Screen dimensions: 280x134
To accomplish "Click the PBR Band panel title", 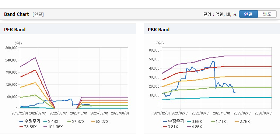I will pos(158,29).
